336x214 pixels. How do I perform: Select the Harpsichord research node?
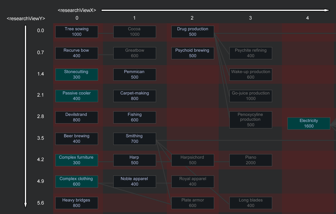[x=192, y=160]
